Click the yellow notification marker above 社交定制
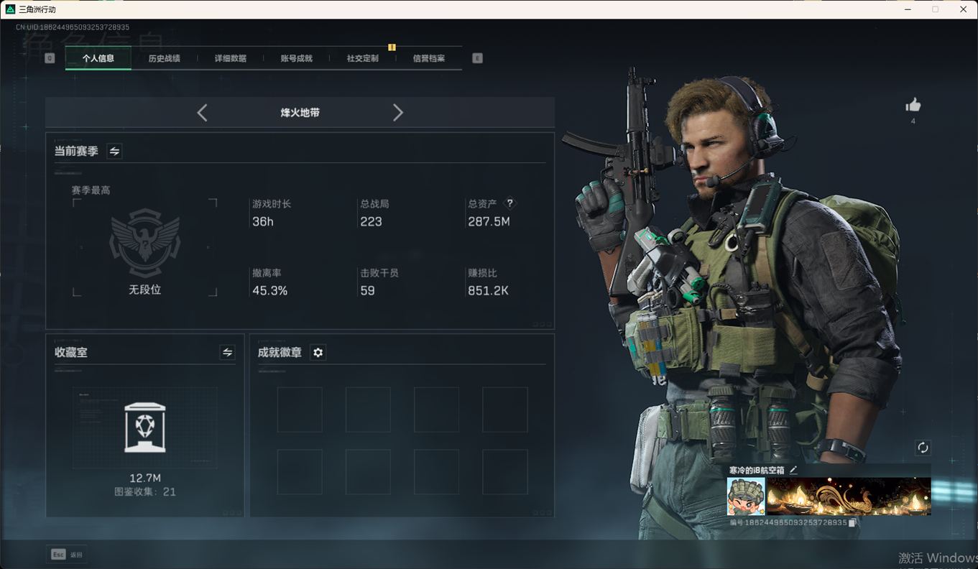The width and height of the screenshot is (978, 569). pyautogui.click(x=392, y=47)
